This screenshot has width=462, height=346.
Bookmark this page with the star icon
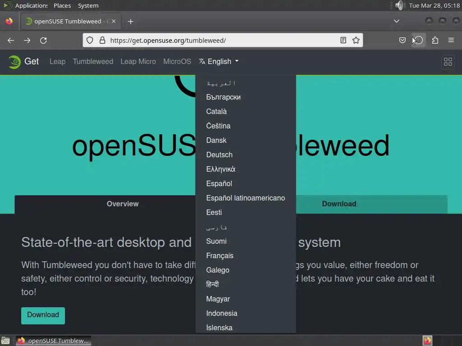pyautogui.click(x=356, y=40)
